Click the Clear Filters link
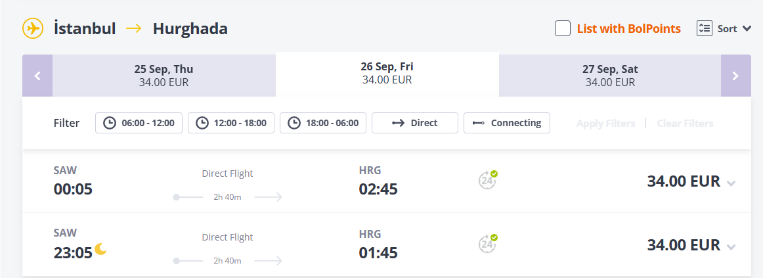This screenshot has height=278, width=763. 685,123
